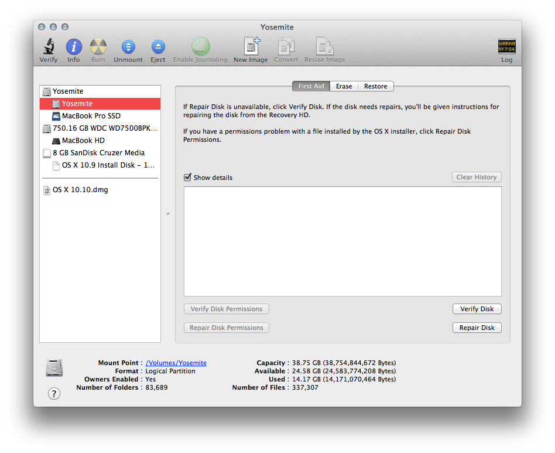Click the sidebar splitter handle dot
Viewport: 555px width, 453px height.
tap(168, 213)
